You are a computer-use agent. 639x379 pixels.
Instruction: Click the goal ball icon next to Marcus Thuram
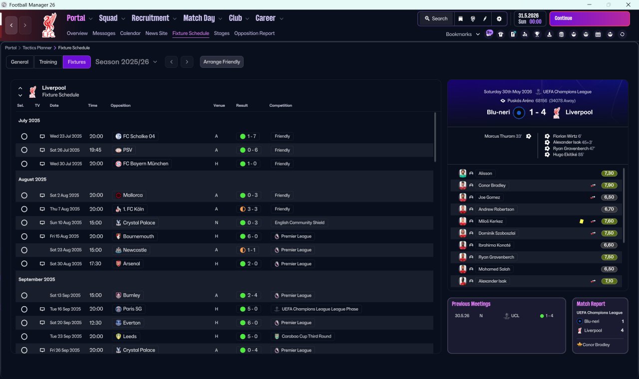(529, 136)
